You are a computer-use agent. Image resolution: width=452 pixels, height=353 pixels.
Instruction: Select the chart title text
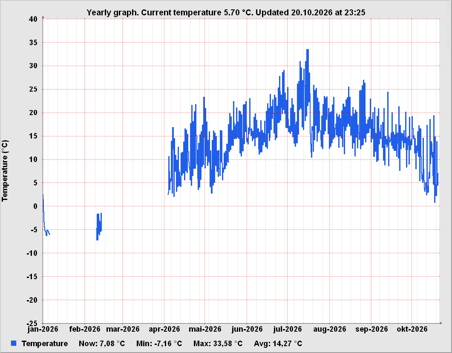pyautogui.click(x=226, y=13)
